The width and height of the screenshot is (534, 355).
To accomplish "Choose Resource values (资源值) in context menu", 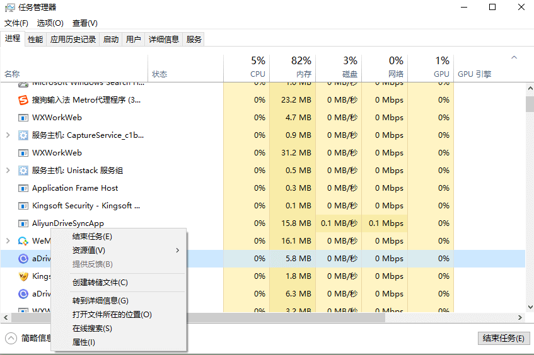I will 119,251.
